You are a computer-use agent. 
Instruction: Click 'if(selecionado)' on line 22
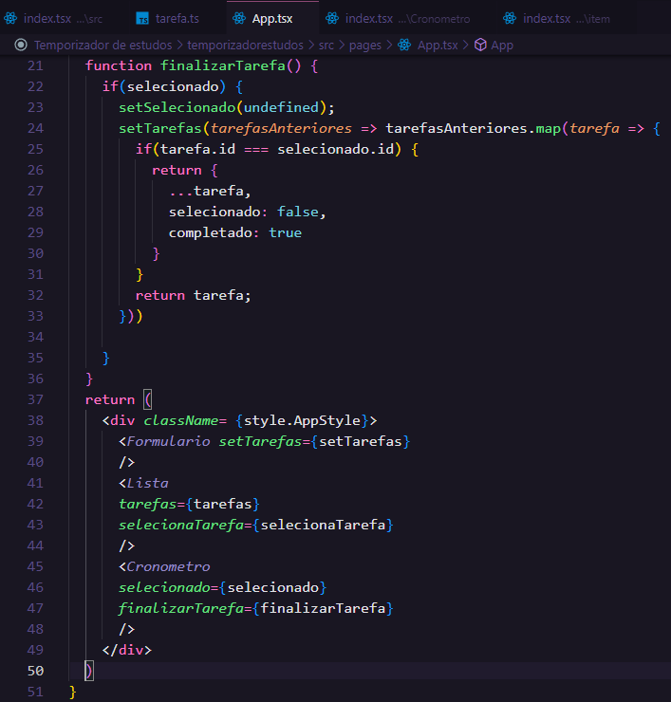[164, 86]
